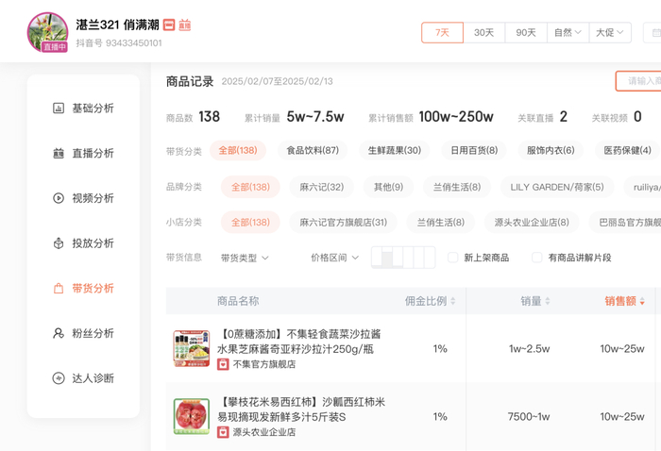This screenshot has width=661, height=451.
Task: Click the salad dressing product thumbnail
Action: click(192, 348)
